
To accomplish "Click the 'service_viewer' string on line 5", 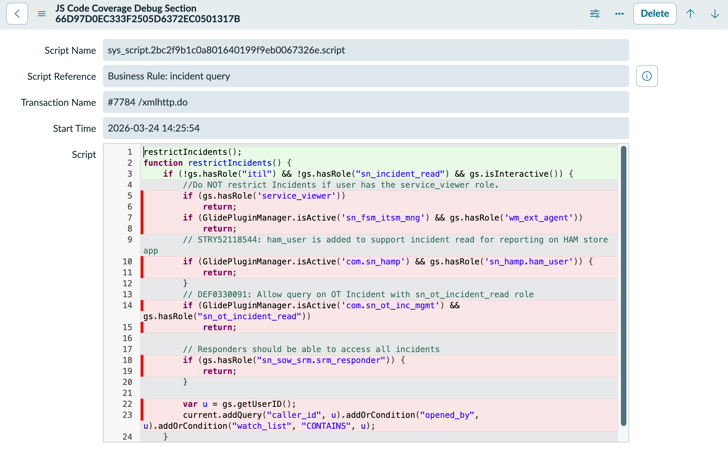I will pos(296,196).
